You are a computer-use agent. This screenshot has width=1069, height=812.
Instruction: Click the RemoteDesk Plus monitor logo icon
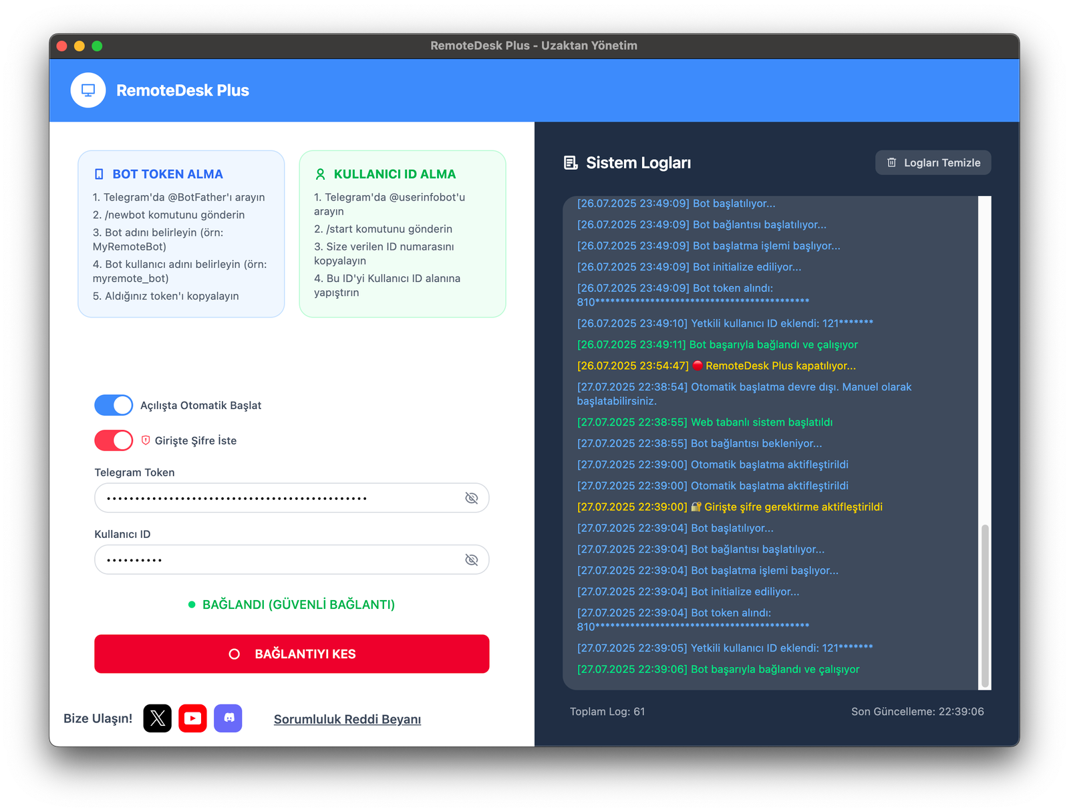(88, 90)
